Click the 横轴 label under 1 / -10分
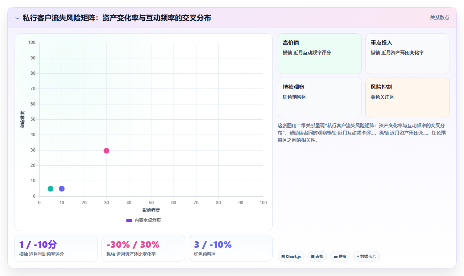Viewport: 464px width, 276px height. (x=42, y=254)
